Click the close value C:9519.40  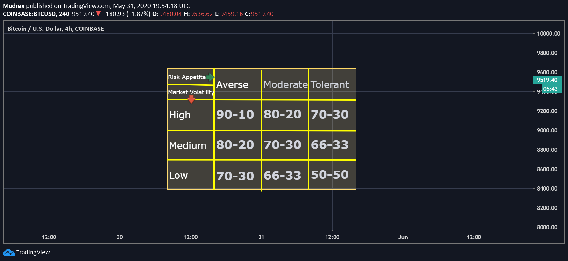pyautogui.click(x=259, y=14)
